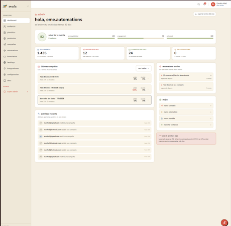Open the search icon in top bar
Viewport: 231px width, 226px height.
(x=198, y=5)
